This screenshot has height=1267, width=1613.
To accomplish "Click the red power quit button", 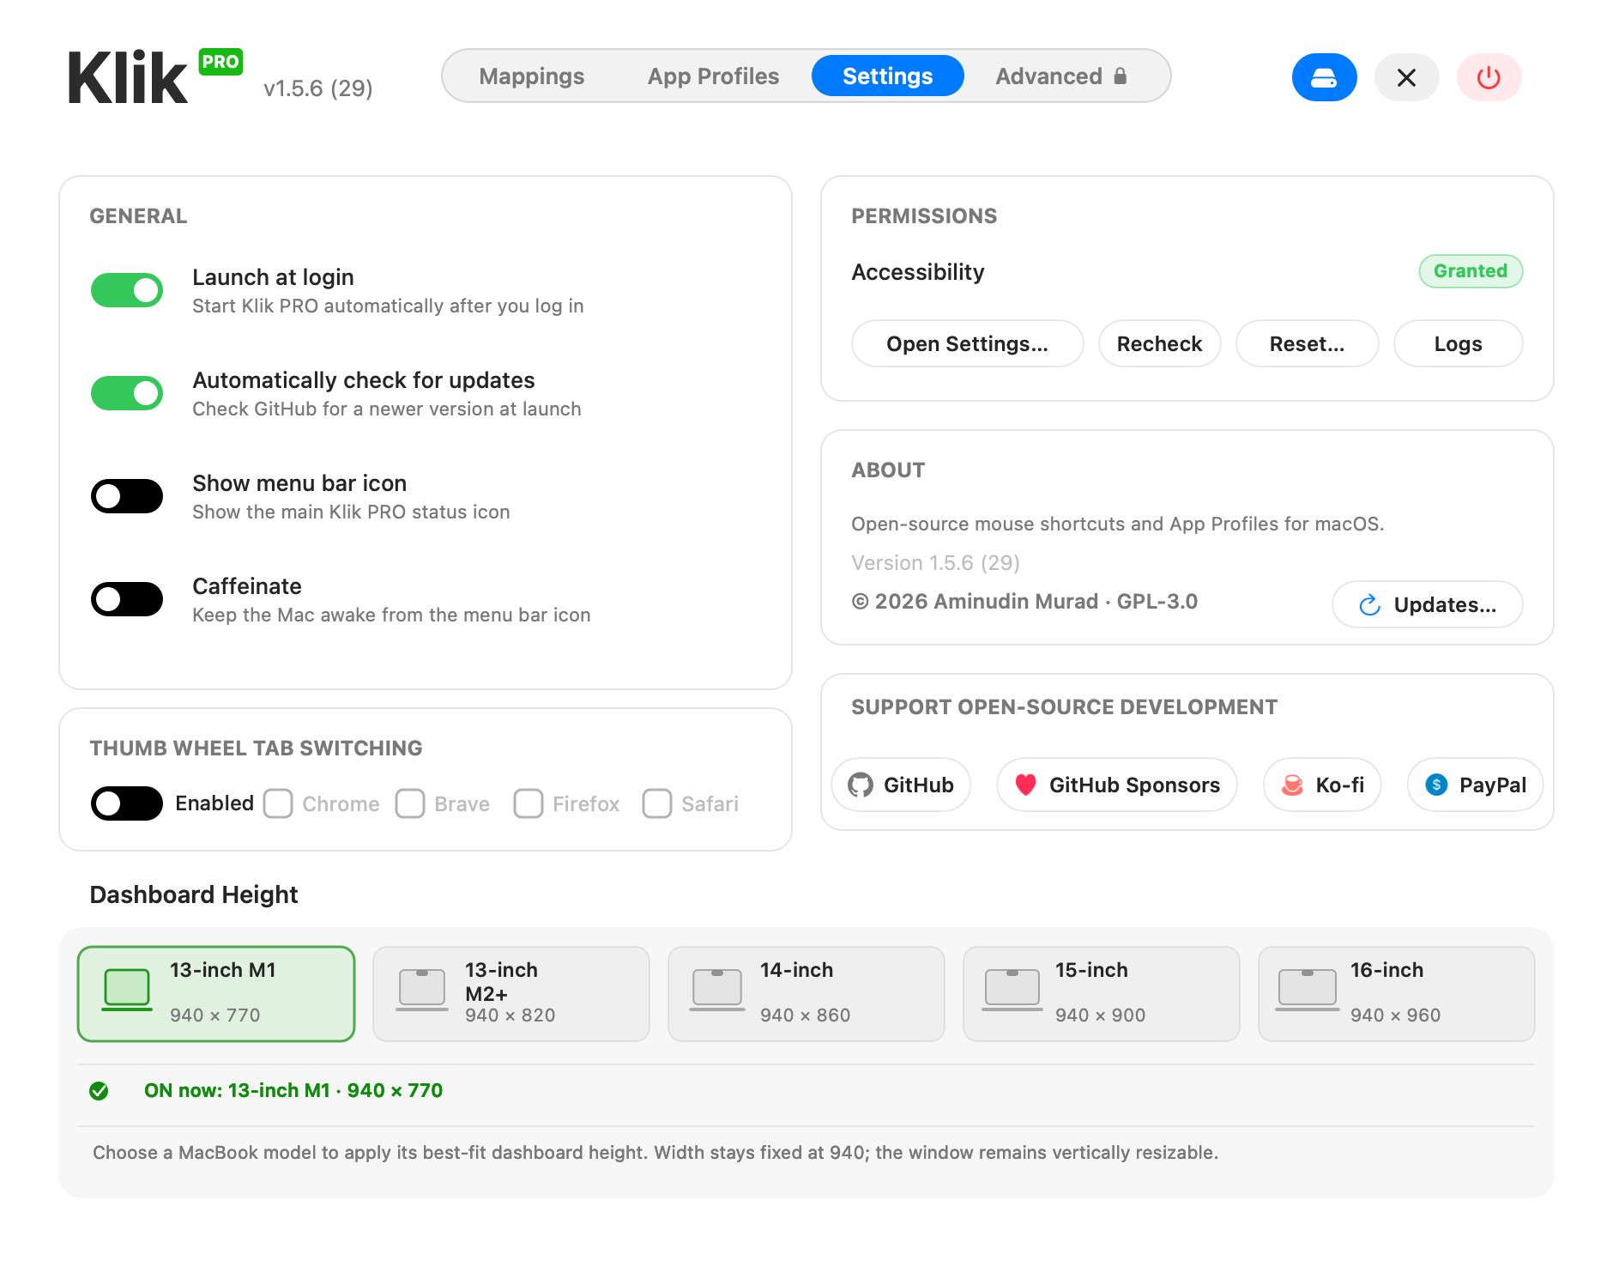I will 1489,77.
